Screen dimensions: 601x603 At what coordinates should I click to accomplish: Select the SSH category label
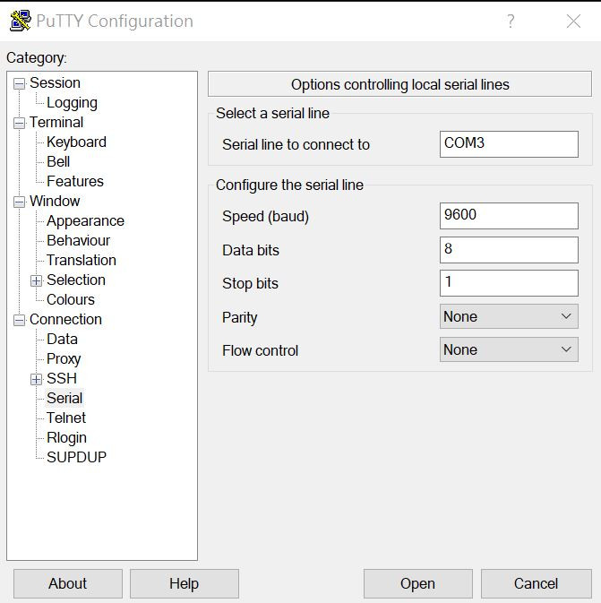point(62,378)
